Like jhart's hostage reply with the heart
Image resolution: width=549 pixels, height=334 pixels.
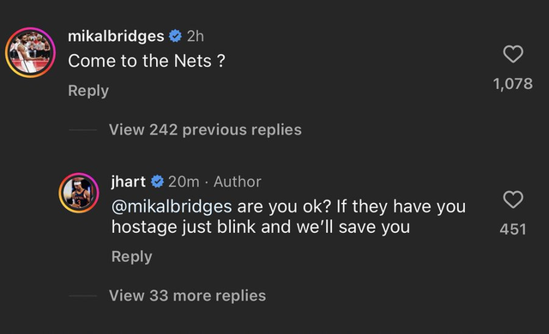[x=513, y=200]
